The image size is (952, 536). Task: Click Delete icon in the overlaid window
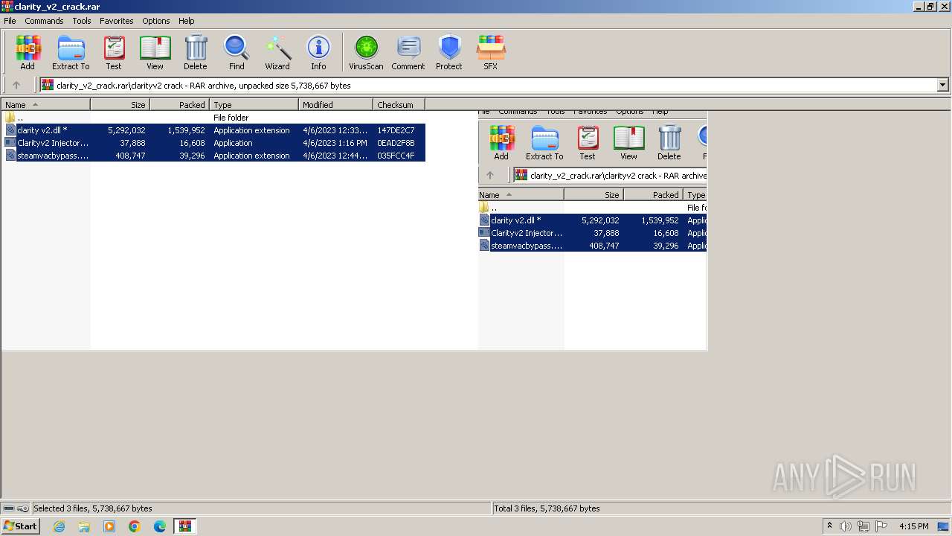coord(669,142)
